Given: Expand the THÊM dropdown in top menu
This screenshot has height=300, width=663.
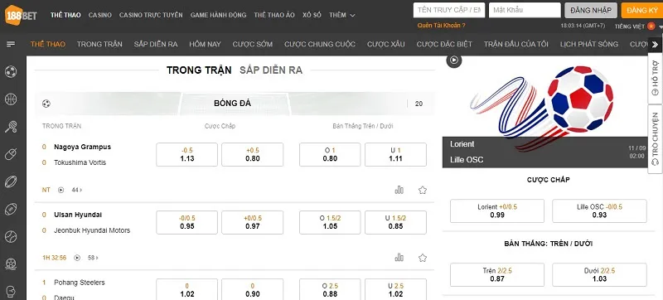Looking at the screenshot, I should point(342,15).
